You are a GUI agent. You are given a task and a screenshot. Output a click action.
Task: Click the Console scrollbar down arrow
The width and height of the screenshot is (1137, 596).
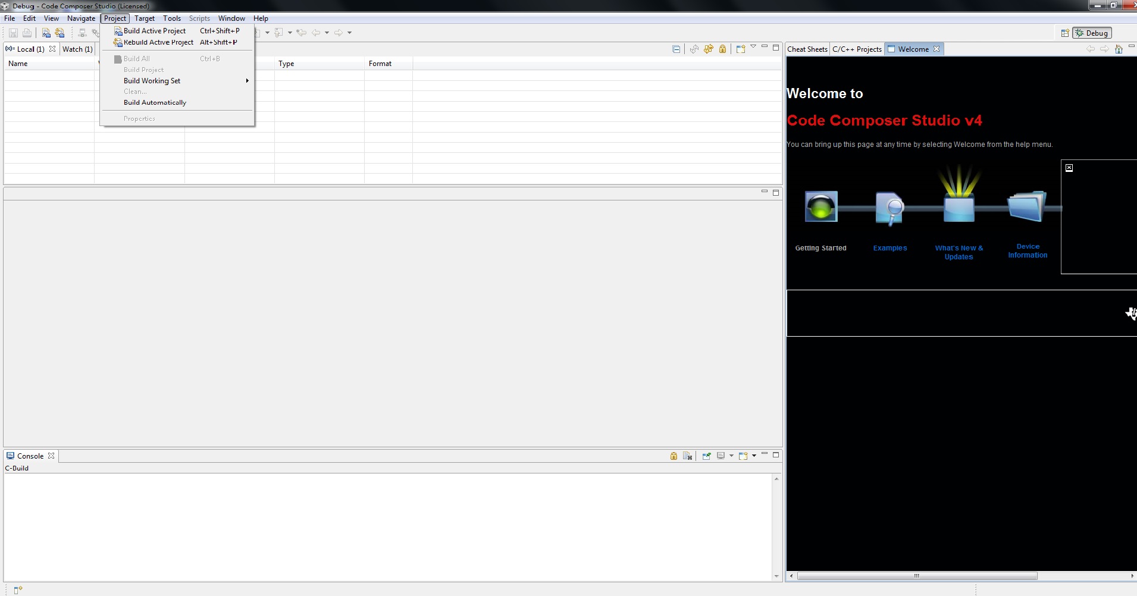776,576
